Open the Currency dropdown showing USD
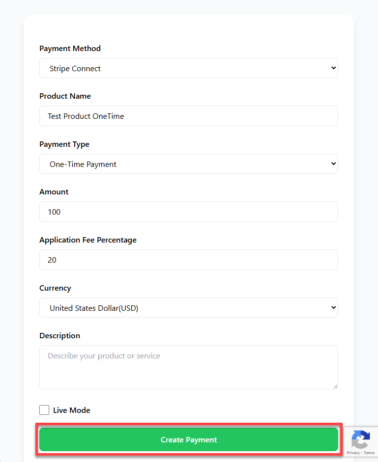This screenshot has width=378, height=462. click(x=188, y=308)
